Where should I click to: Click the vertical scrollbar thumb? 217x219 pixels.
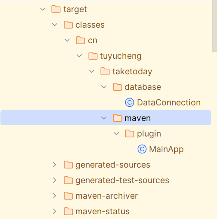214,26
